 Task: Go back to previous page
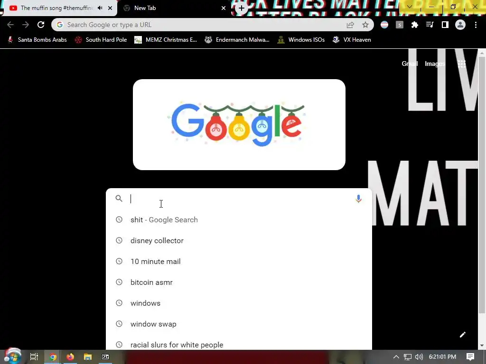pos(10,25)
